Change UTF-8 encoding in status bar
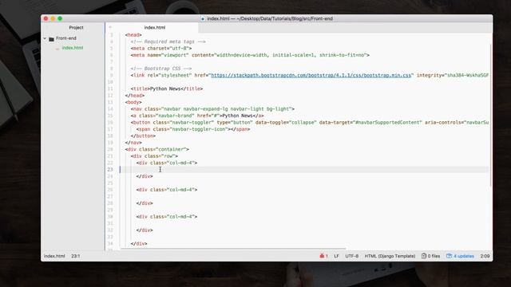This screenshot has height=287, width=511. click(x=351, y=256)
